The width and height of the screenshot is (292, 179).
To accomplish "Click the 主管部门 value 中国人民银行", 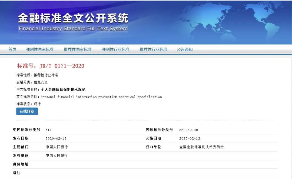I will coord(57,147).
